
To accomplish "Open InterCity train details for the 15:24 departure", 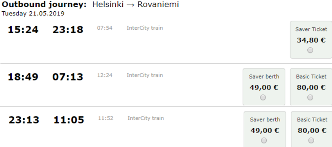I will point(145,28).
